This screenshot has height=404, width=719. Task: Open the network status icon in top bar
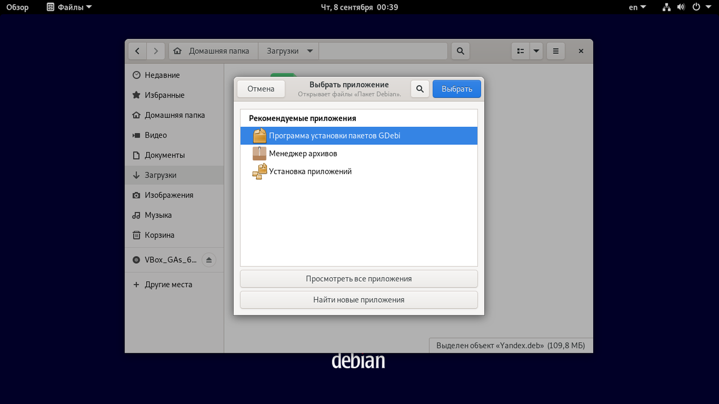coord(666,7)
